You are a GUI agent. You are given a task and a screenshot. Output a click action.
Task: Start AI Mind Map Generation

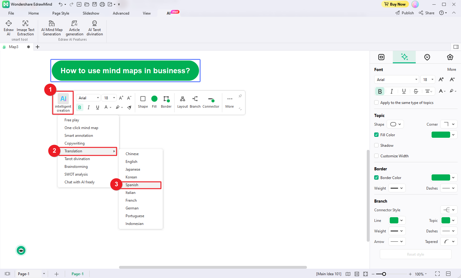coord(52,28)
